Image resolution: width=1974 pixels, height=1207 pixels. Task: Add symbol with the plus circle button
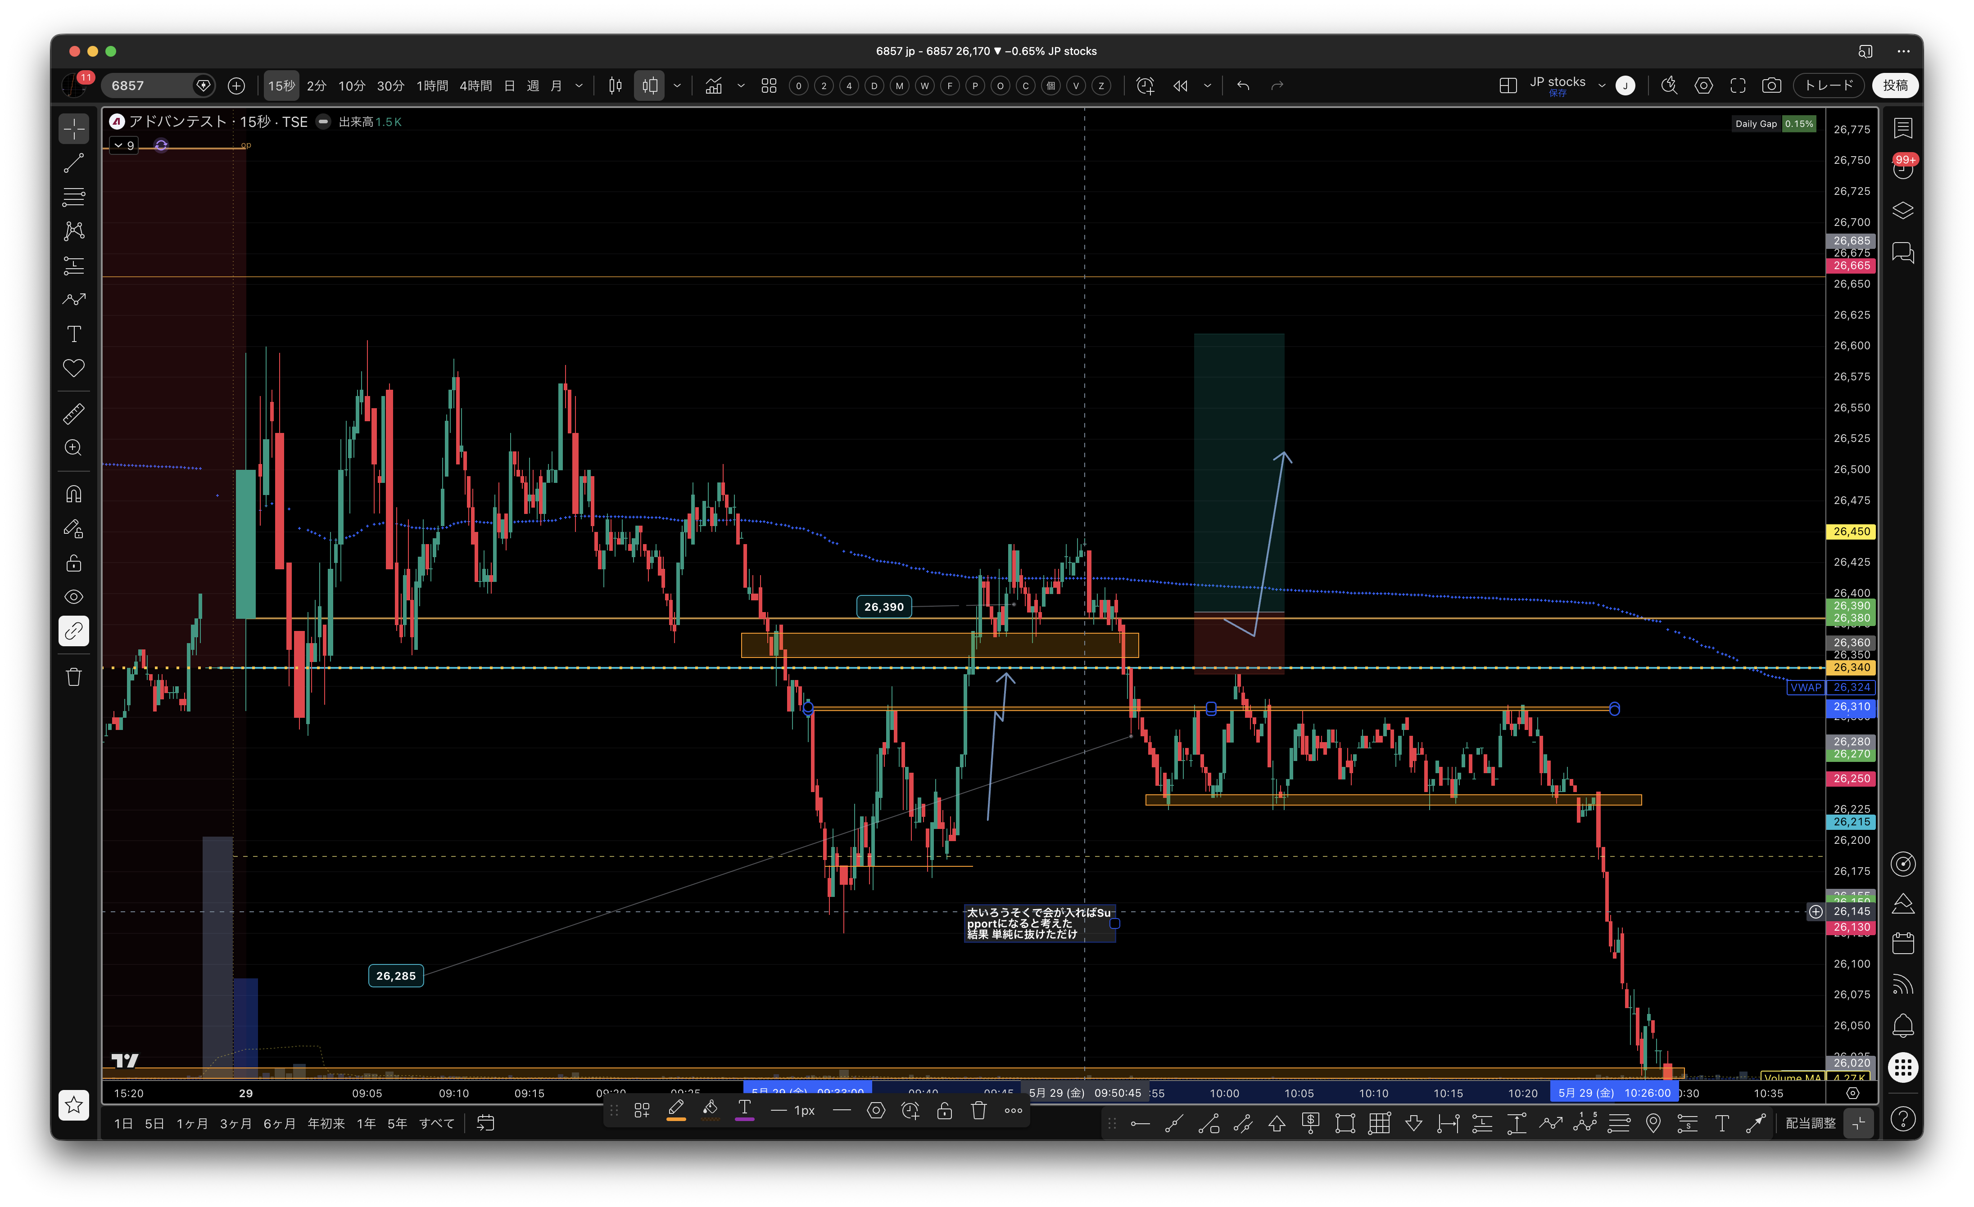click(x=236, y=86)
